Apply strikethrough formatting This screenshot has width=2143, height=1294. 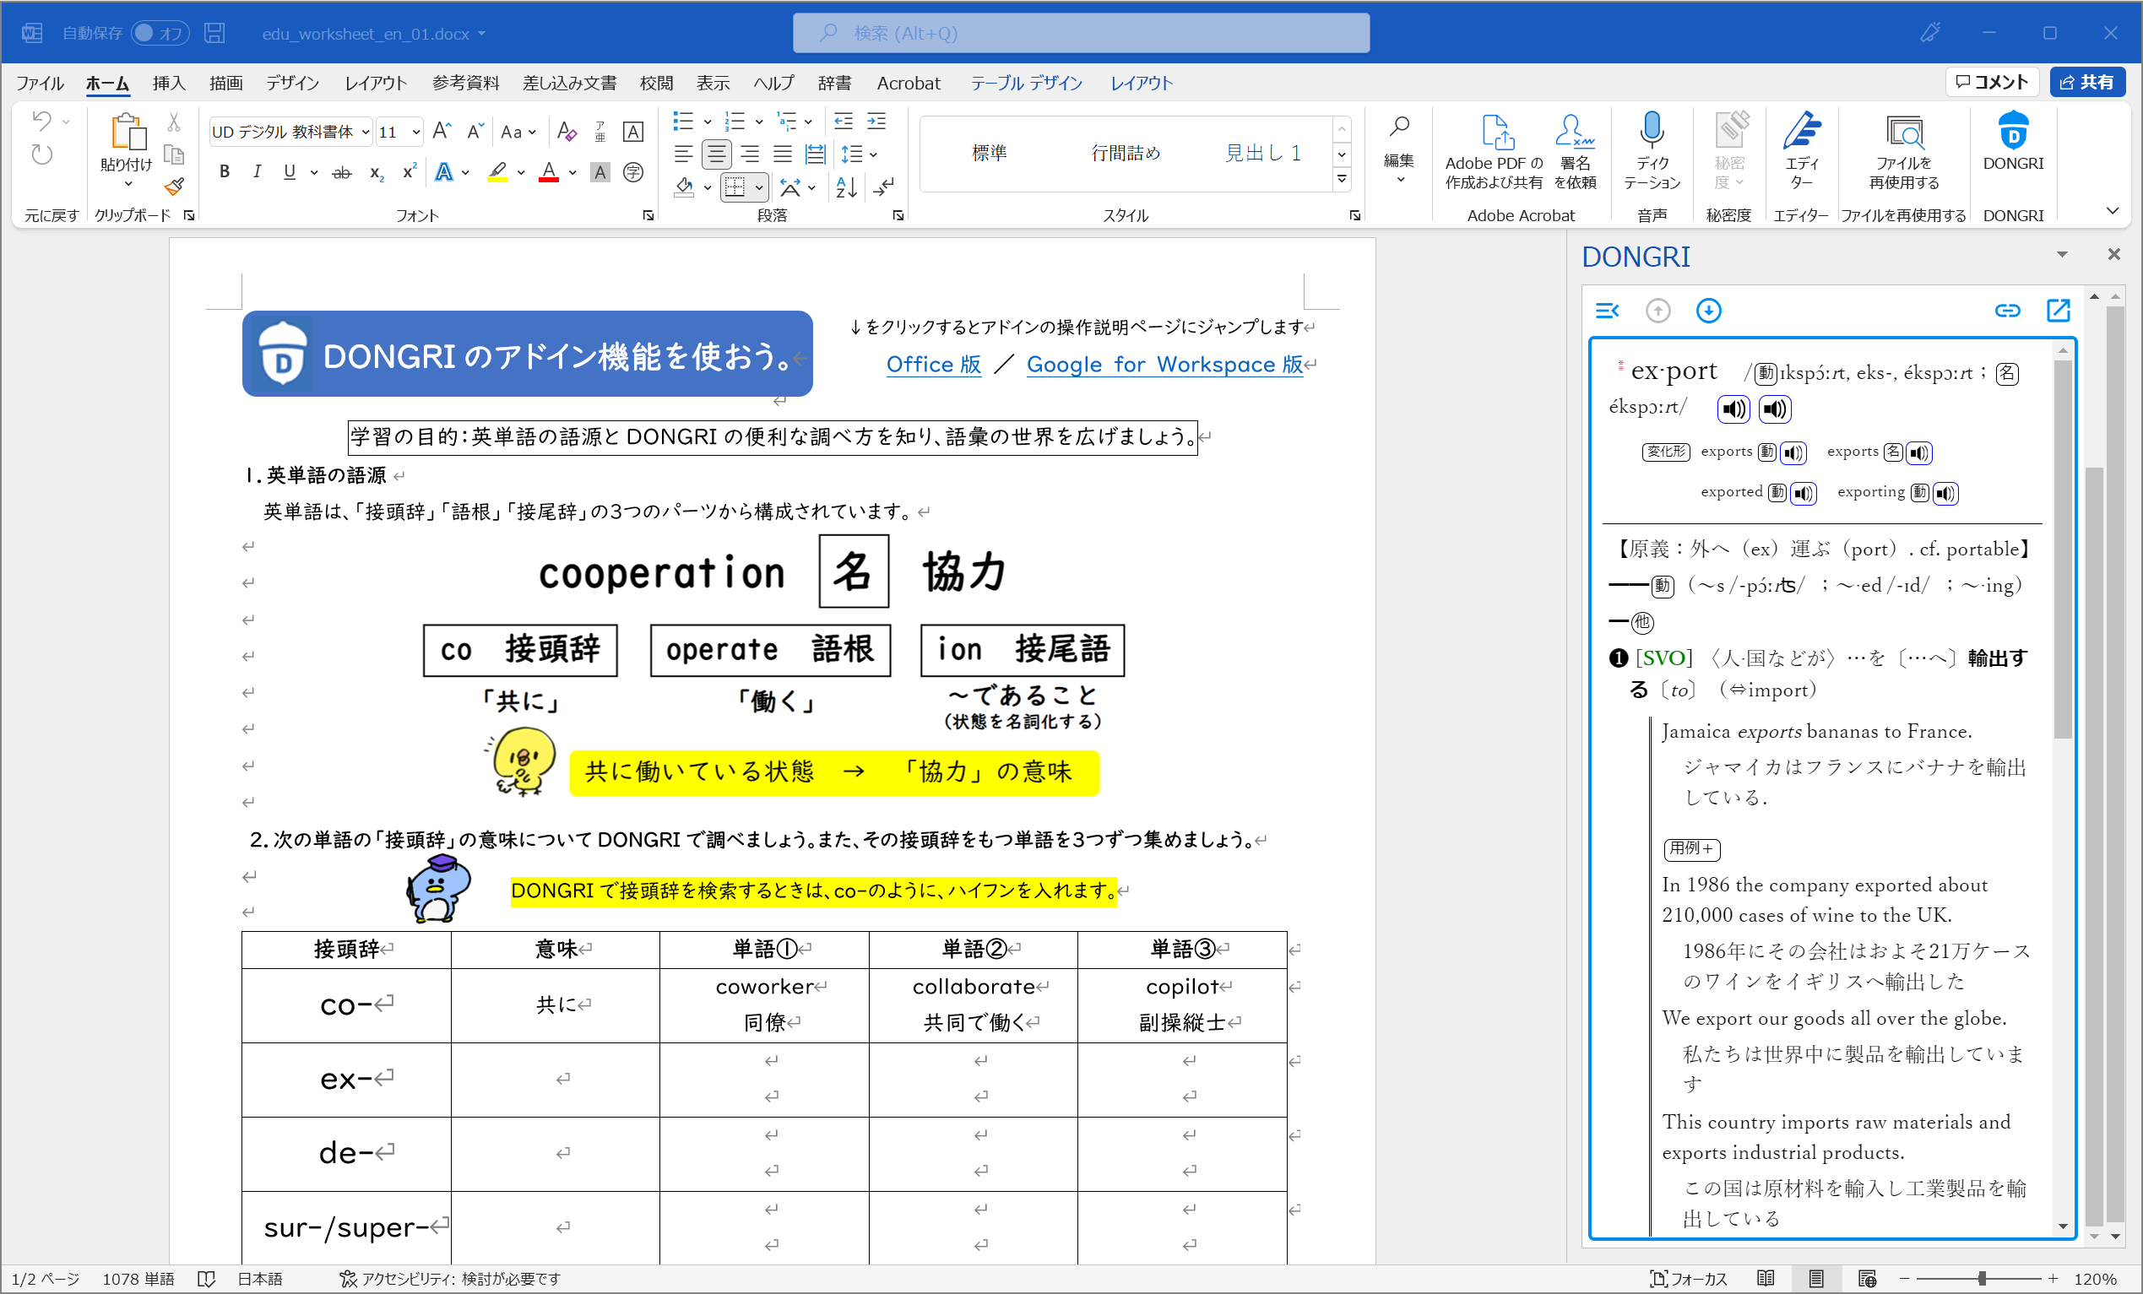coord(342,173)
